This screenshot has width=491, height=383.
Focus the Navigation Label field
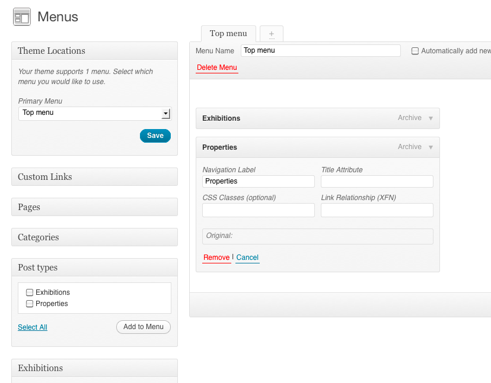258,181
